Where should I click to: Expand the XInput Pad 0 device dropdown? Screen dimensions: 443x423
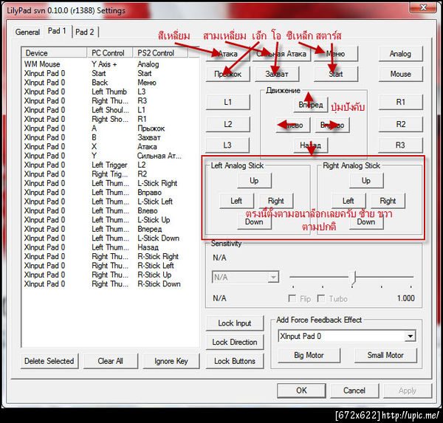point(347,336)
